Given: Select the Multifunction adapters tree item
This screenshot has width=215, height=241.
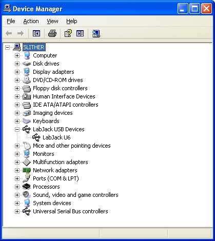Looking at the screenshot, I should coord(61,162).
